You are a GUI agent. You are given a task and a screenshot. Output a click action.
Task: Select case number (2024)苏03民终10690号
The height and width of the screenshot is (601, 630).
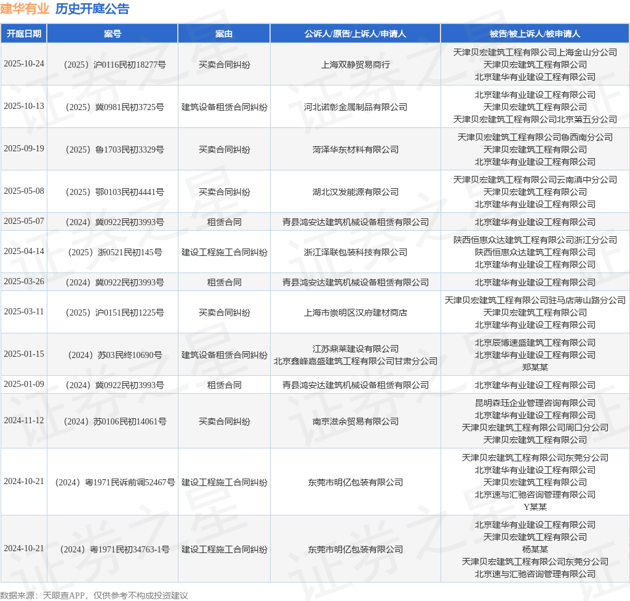114,355
